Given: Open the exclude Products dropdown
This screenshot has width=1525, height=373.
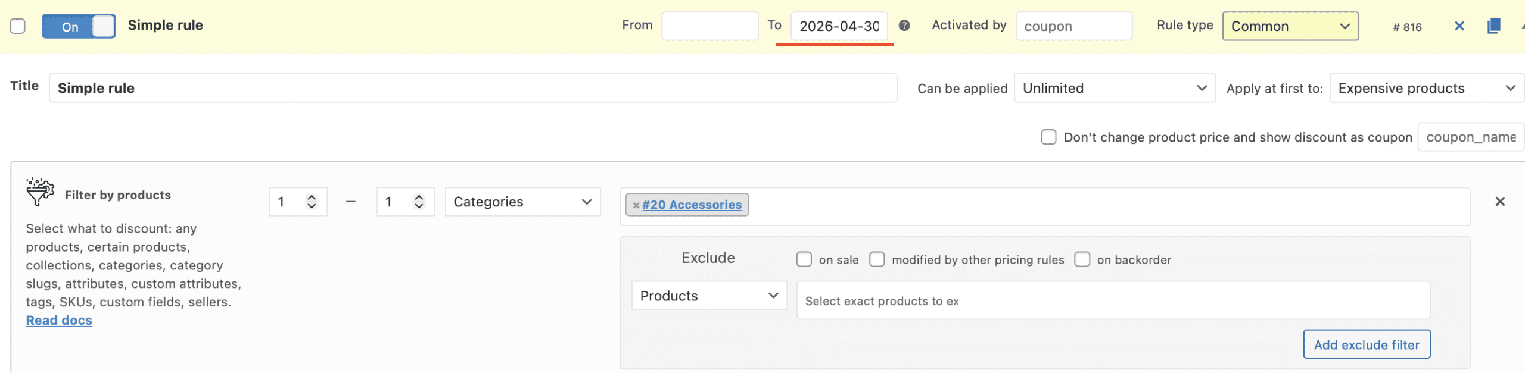Looking at the screenshot, I should click(x=709, y=296).
